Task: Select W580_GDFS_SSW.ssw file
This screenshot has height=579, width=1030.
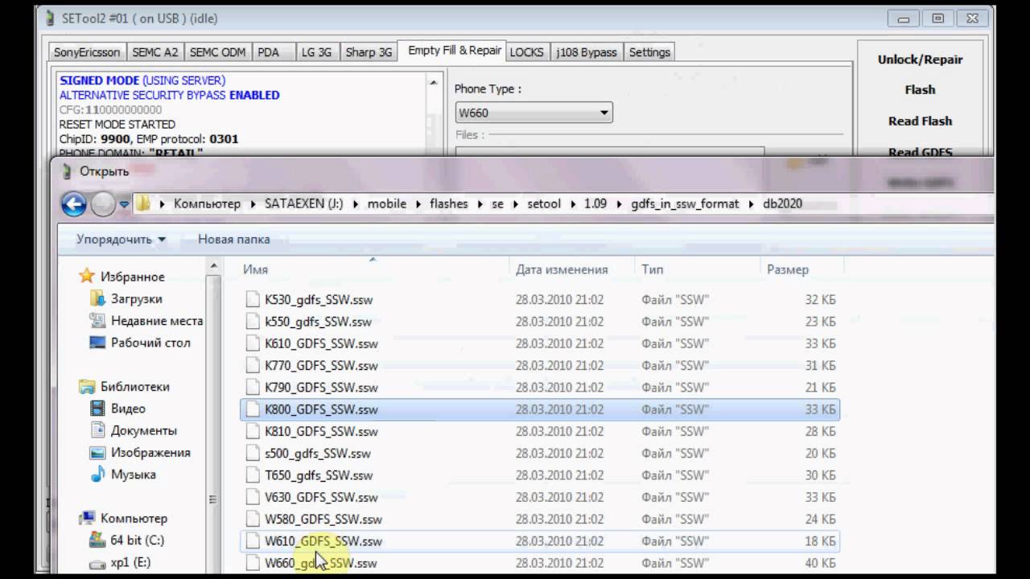Action: pyautogui.click(x=540, y=519)
